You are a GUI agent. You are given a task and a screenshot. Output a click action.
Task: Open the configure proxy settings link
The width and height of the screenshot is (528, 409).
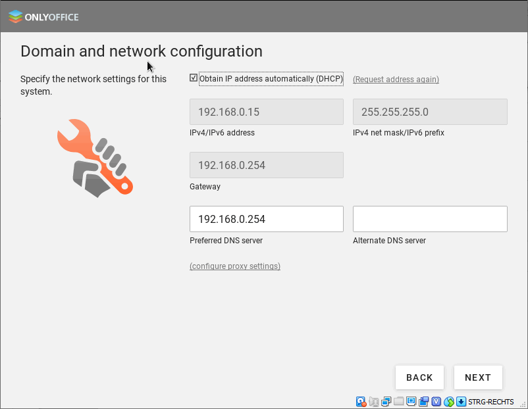pos(235,266)
